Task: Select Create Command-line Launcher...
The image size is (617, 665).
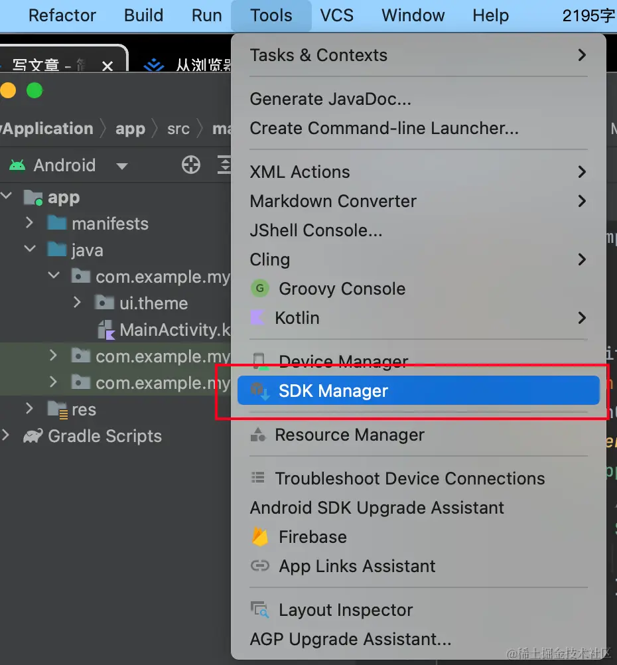Action: point(418,128)
